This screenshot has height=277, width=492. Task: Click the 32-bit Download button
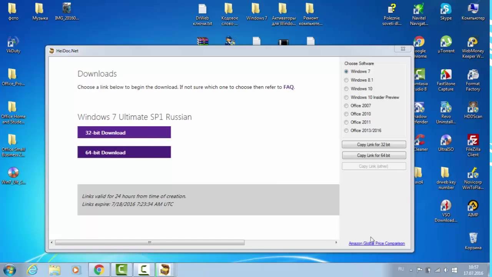(124, 132)
